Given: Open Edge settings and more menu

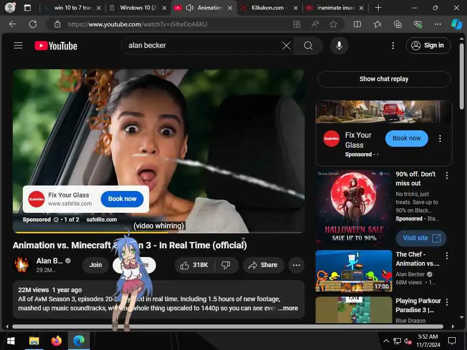Looking at the screenshot, I should tap(437, 25).
